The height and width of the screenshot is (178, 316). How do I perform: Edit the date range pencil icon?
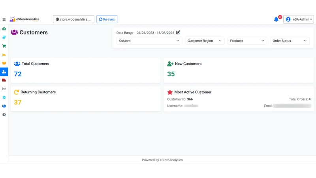(178, 32)
